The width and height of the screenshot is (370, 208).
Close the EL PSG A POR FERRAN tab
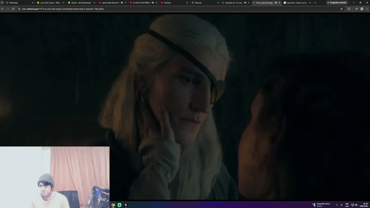pos(156,3)
